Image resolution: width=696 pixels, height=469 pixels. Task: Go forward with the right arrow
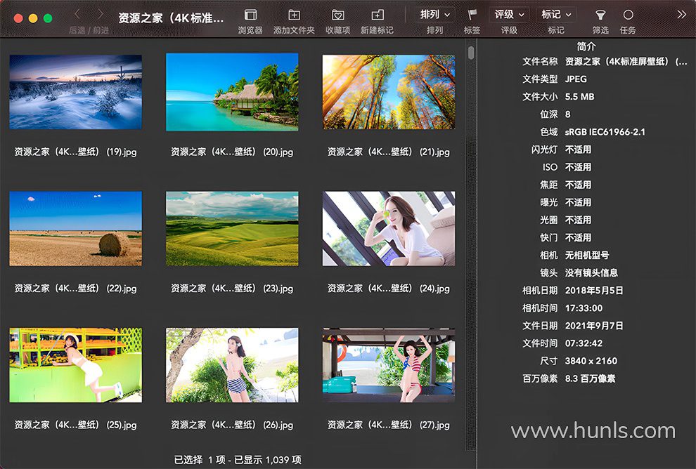[101, 14]
